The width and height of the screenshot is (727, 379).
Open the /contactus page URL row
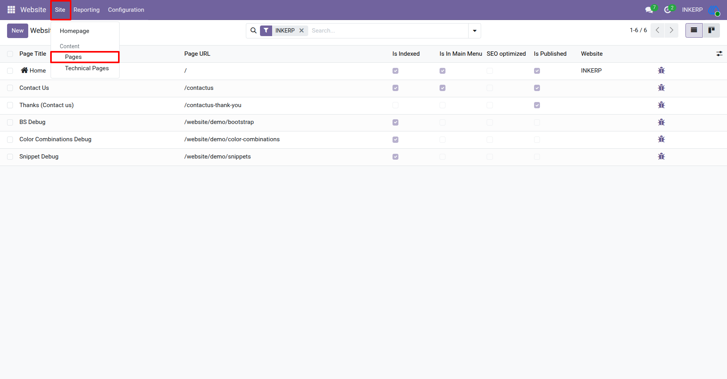coord(199,88)
